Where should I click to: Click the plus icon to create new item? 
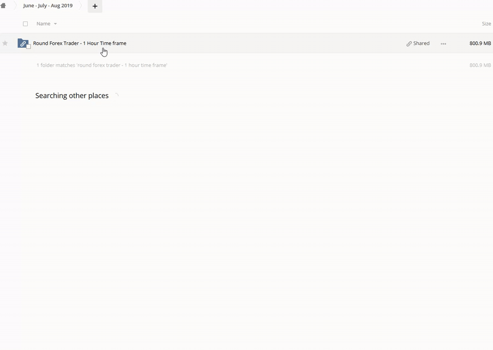[95, 6]
